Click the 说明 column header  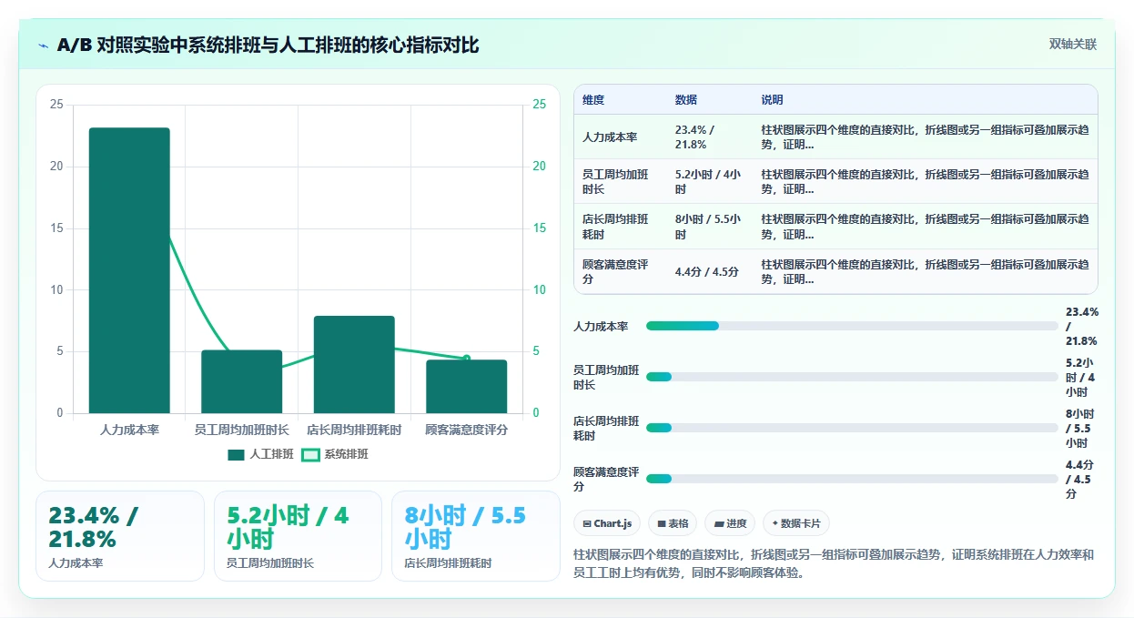773,100
